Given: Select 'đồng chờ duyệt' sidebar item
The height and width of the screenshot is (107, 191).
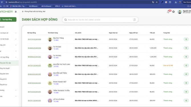Looking at the screenshot, I should pyautogui.click(x=5, y=68).
